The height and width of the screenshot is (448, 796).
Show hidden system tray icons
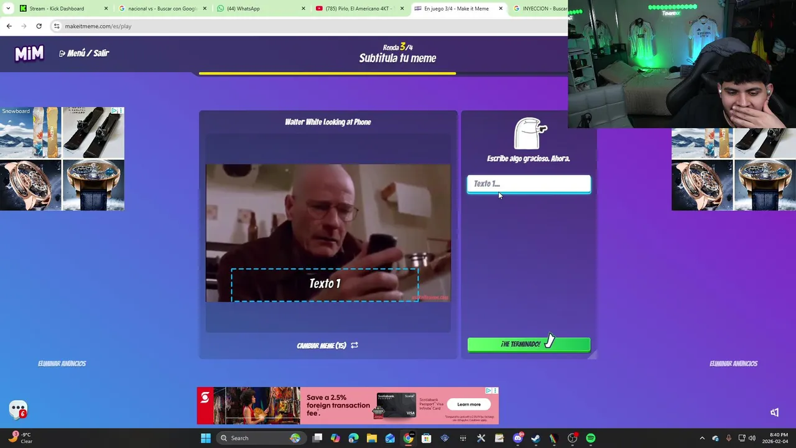pos(702,438)
